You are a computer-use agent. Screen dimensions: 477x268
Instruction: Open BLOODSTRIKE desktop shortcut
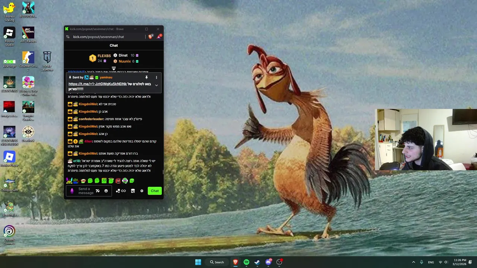pyautogui.click(x=28, y=10)
